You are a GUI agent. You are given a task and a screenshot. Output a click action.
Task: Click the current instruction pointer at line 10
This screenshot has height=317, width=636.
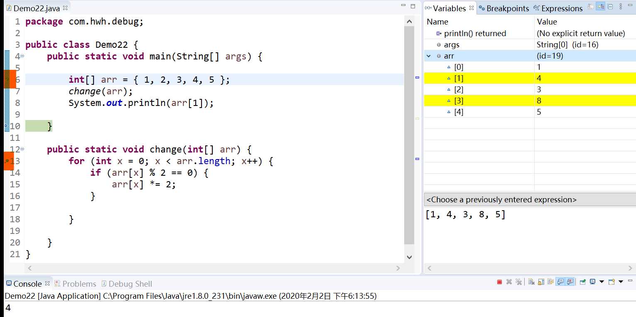pyautogui.click(x=6, y=125)
